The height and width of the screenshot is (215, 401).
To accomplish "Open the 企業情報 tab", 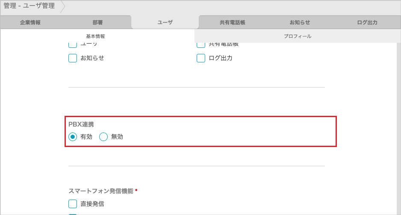I will coord(30,23).
